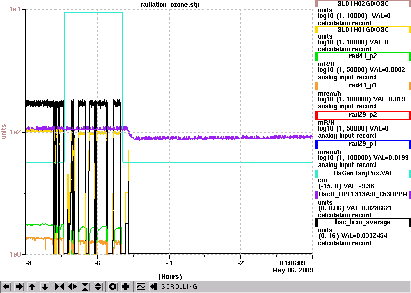This screenshot has height=293, width=411.
Task: Click the May 06, 2009 date label
Action: coord(293,270)
